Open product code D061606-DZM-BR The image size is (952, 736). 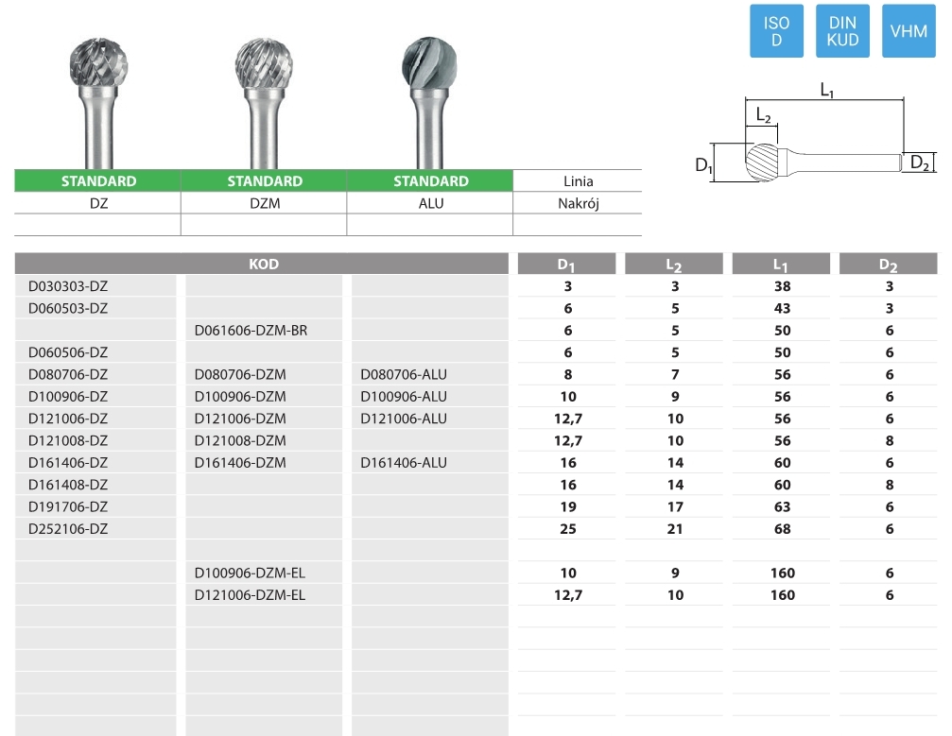tap(251, 331)
